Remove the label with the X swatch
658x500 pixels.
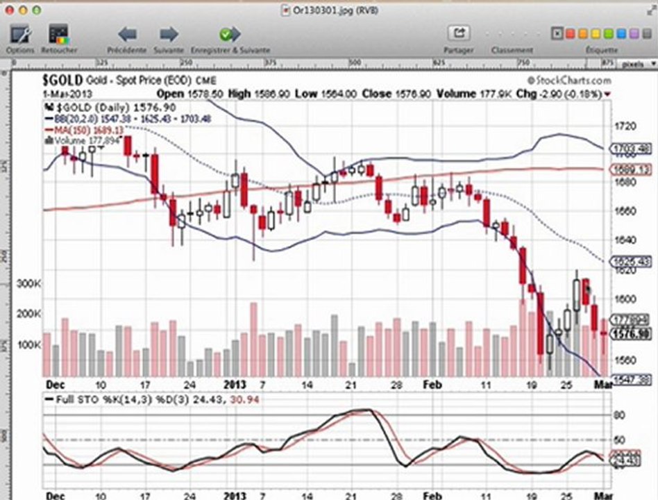click(x=557, y=33)
